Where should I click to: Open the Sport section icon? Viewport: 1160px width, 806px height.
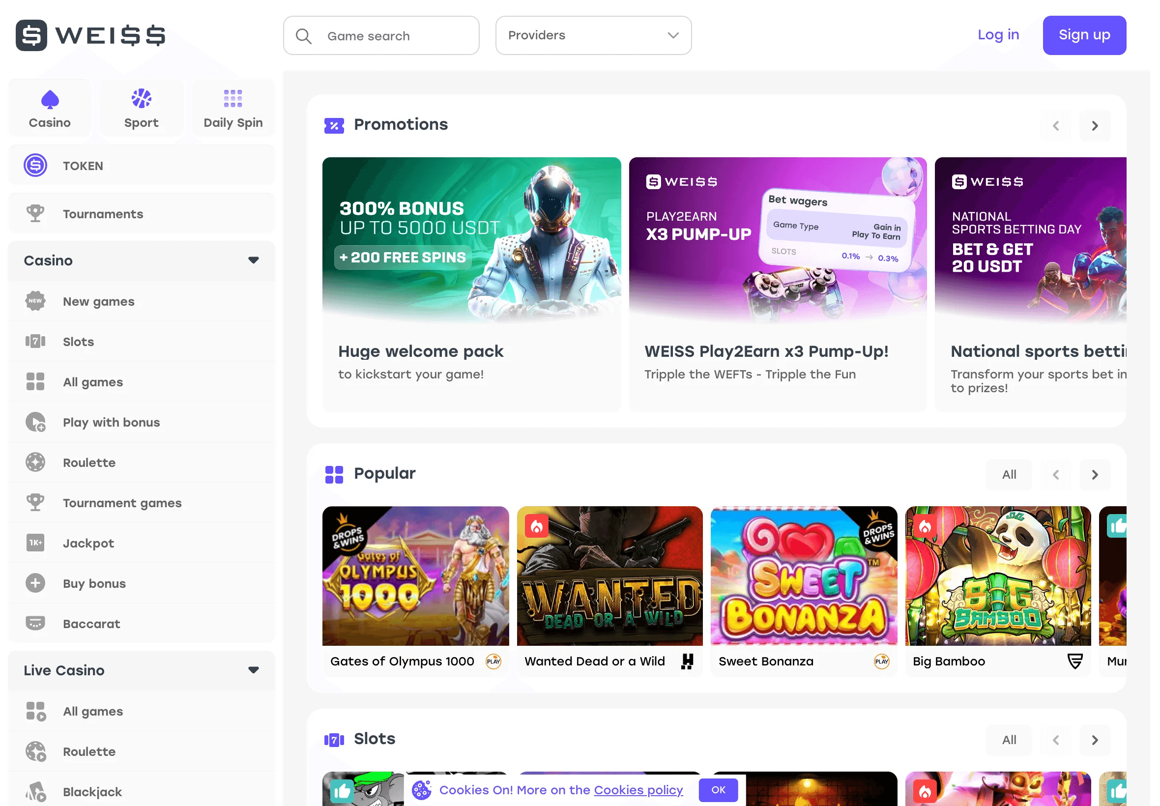(x=142, y=99)
